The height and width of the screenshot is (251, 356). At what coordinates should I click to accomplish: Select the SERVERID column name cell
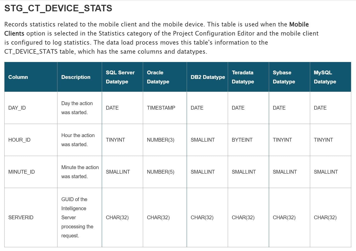pyautogui.click(x=21, y=217)
